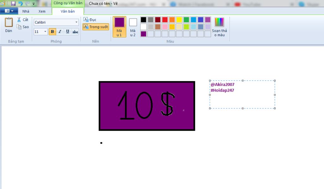
Task: Pick the lime green color swatch
Action: click(186, 27)
